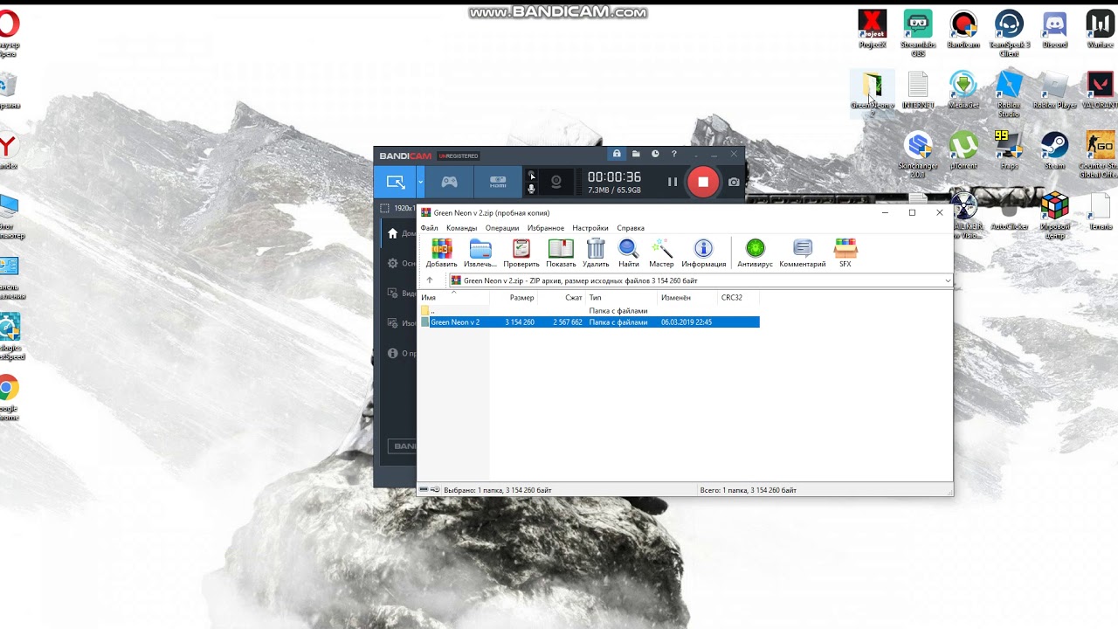Image resolution: width=1118 pixels, height=629 pixels.
Task: Toggle the Bandicam microphone icon
Action: (x=531, y=189)
